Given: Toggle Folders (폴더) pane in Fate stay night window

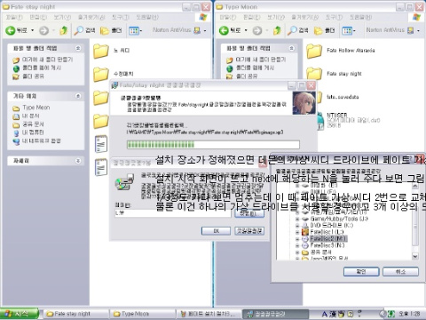Looking at the screenshot, I should click(x=111, y=30).
